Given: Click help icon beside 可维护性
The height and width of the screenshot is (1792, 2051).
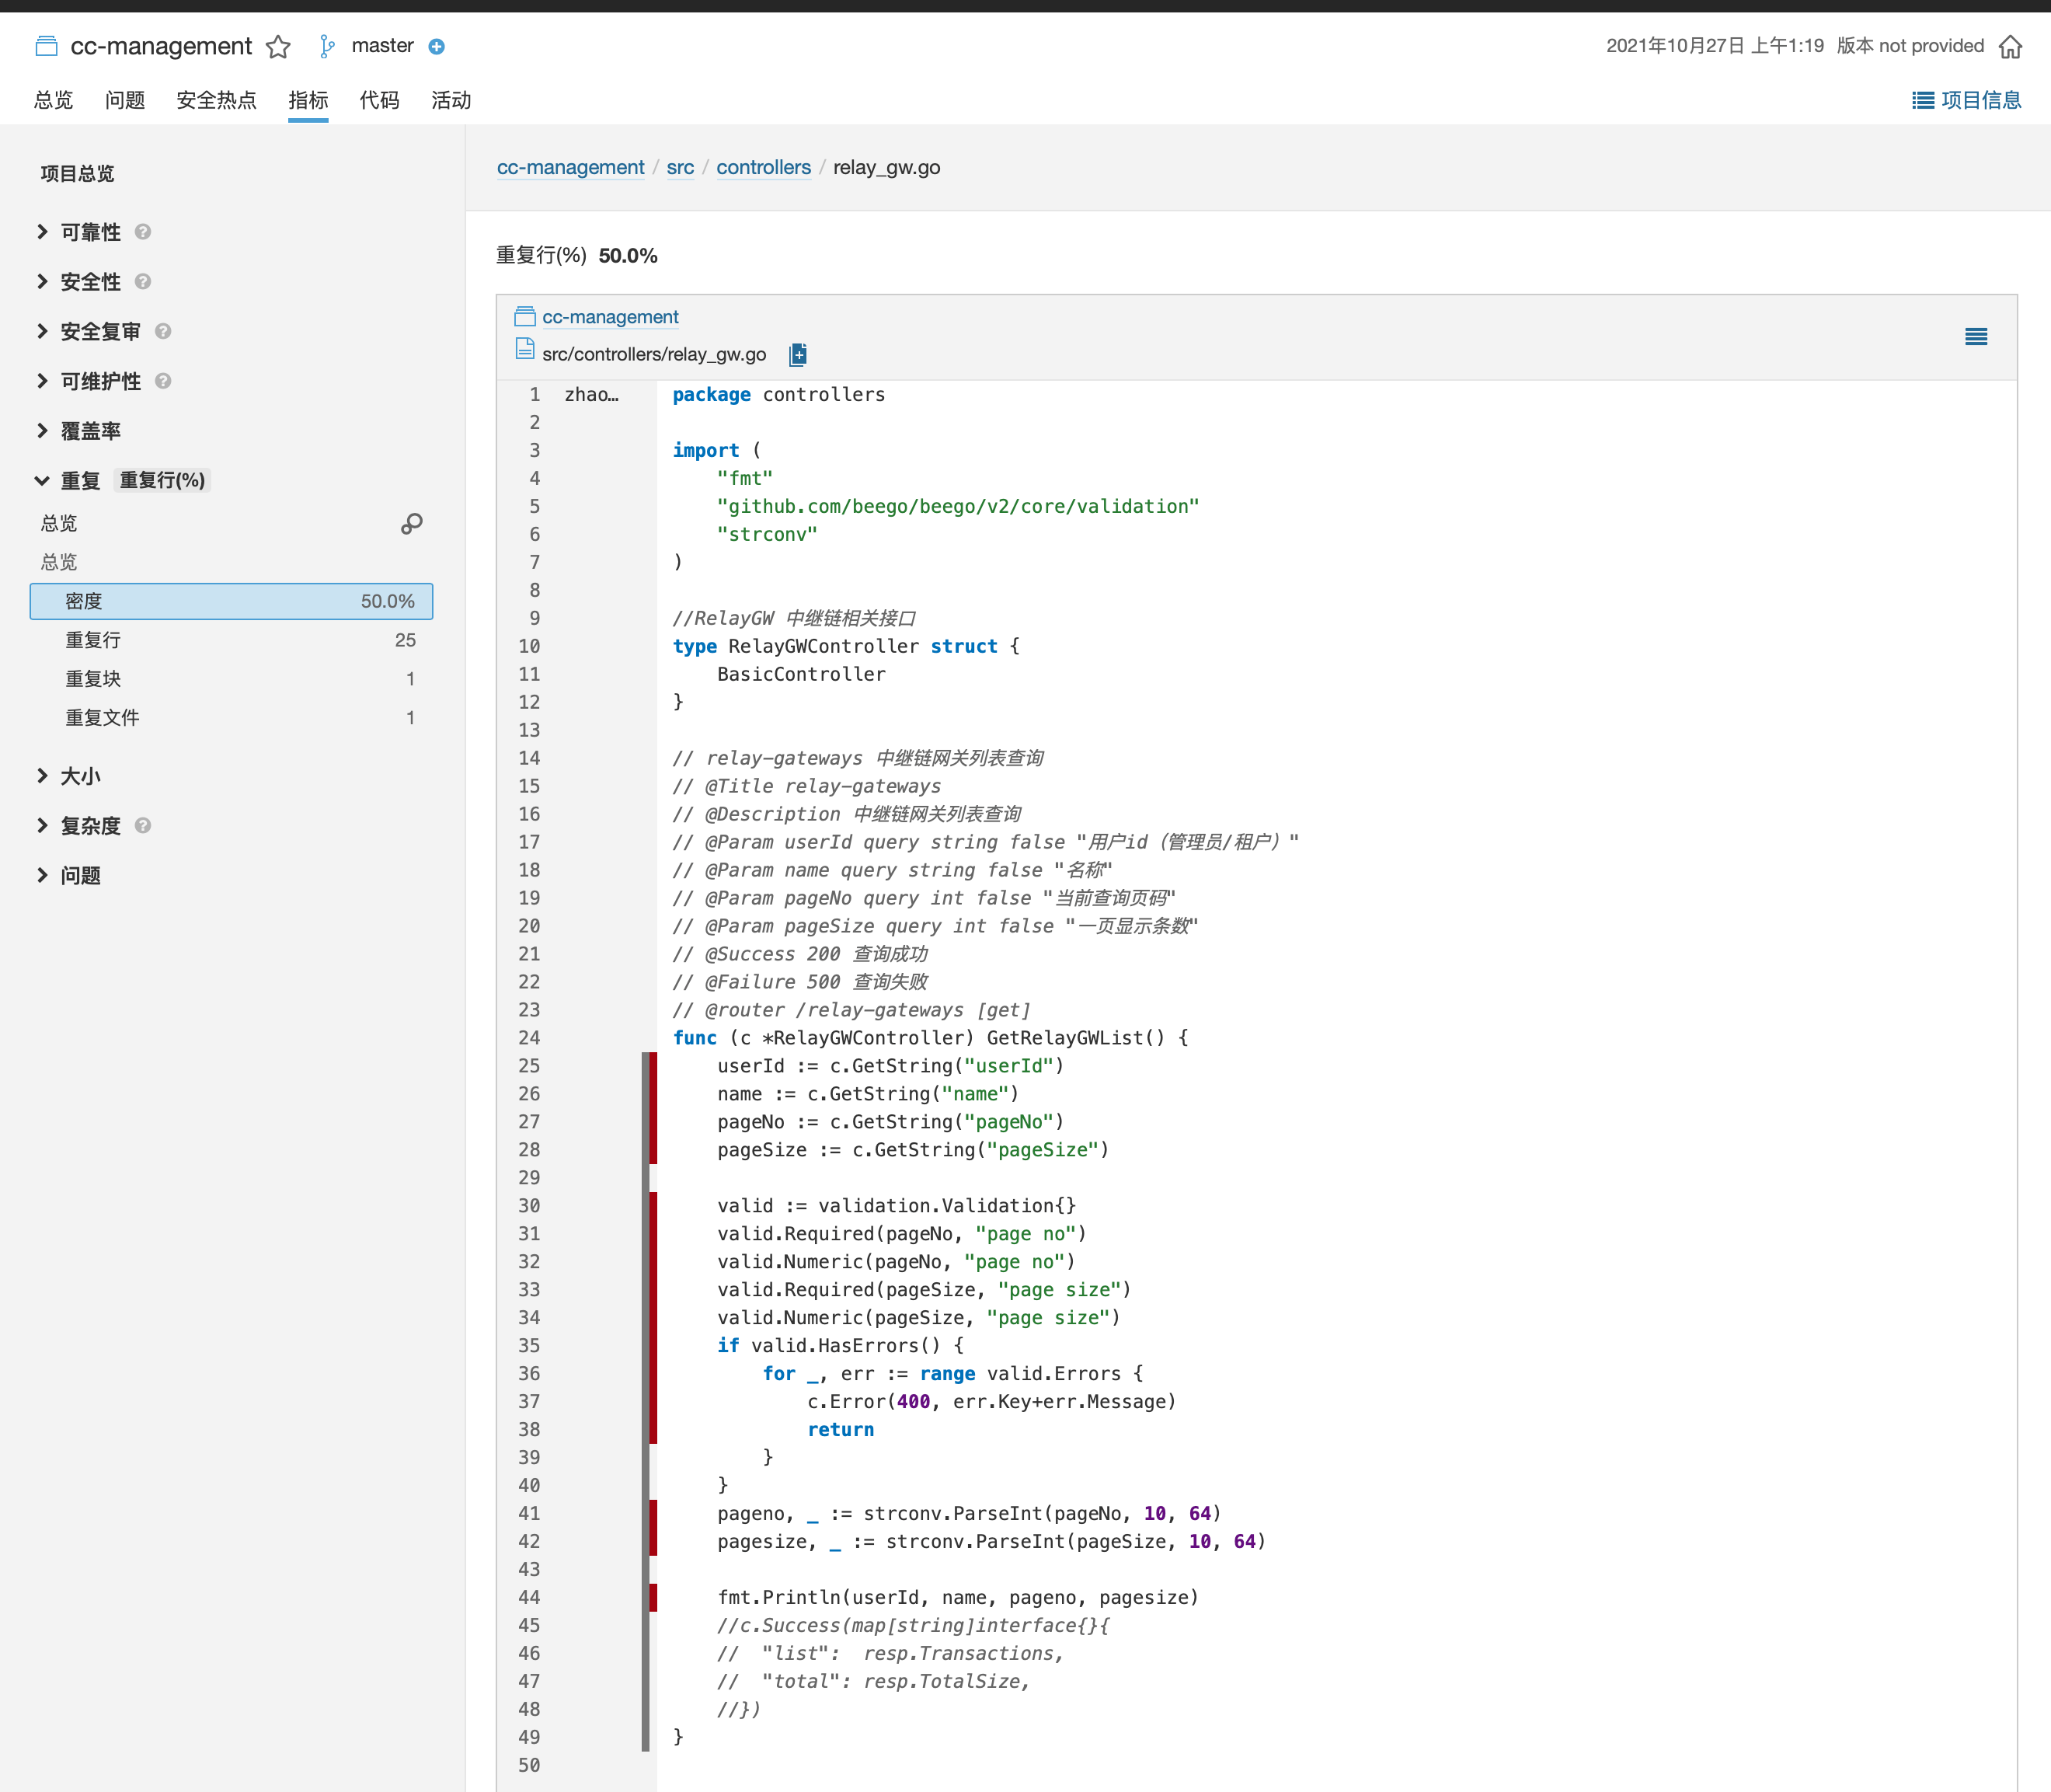Looking at the screenshot, I should 163,381.
